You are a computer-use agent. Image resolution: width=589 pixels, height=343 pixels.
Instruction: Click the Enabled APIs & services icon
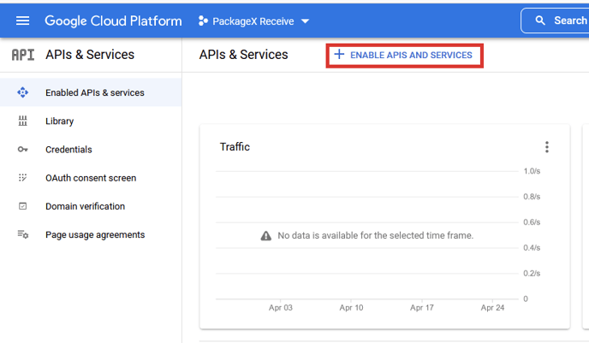[x=23, y=92]
